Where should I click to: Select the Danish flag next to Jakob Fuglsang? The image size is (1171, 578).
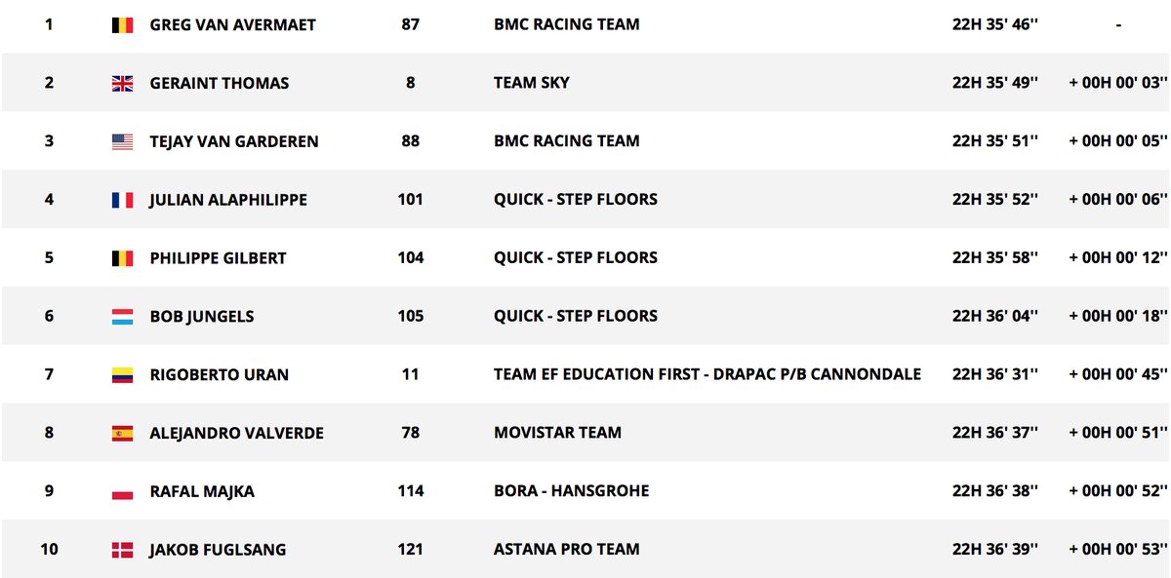(x=122, y=550)
